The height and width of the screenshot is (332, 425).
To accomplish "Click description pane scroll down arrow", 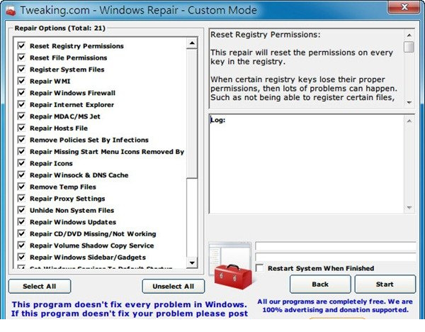I will [x=409, y=103].
